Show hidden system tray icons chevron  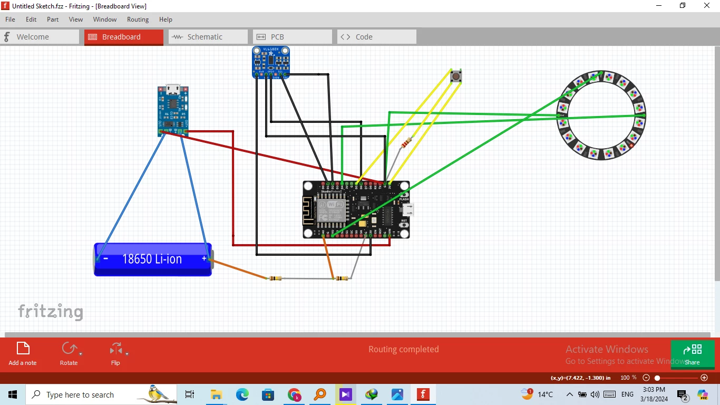[x=569, y=394]
